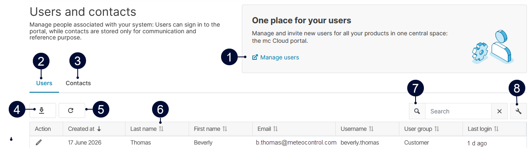Click the Last login column header
This screenshot has height=157, width=529.
point(495,129)
